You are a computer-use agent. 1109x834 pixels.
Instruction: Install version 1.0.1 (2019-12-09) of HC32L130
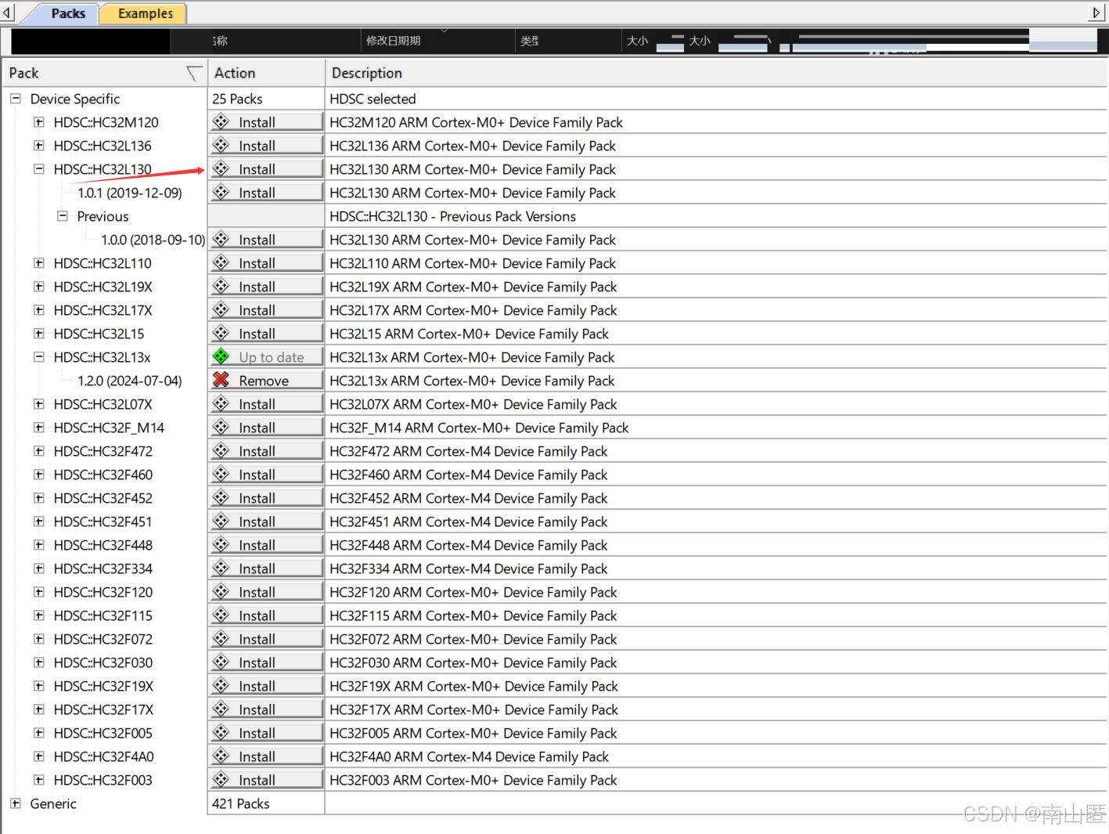click(x=266, y=193)
